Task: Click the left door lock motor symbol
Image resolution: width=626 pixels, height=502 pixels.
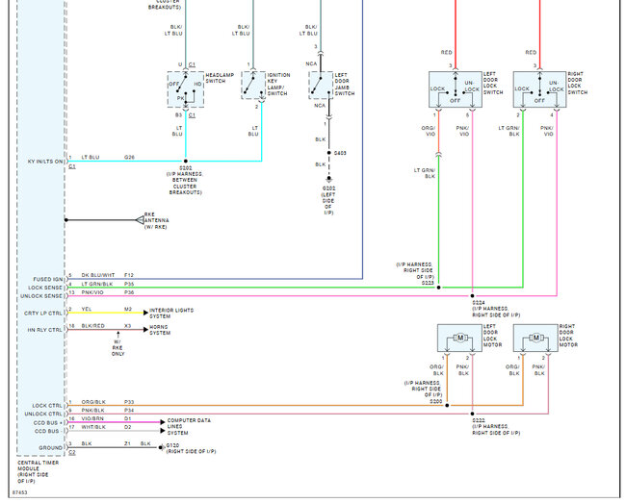Action: click(x=459, y=338)
